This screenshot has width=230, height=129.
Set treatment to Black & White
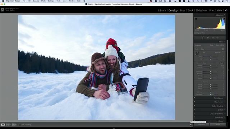tap(220, 45)
